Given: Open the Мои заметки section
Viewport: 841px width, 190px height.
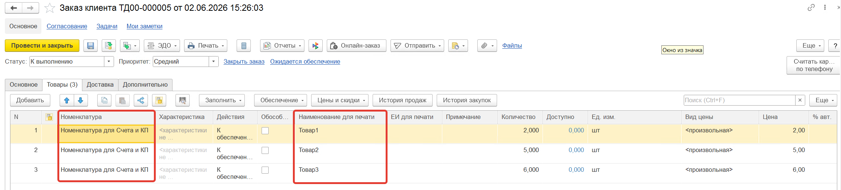Looking at the screenshot, I should [x=145, y=26].
